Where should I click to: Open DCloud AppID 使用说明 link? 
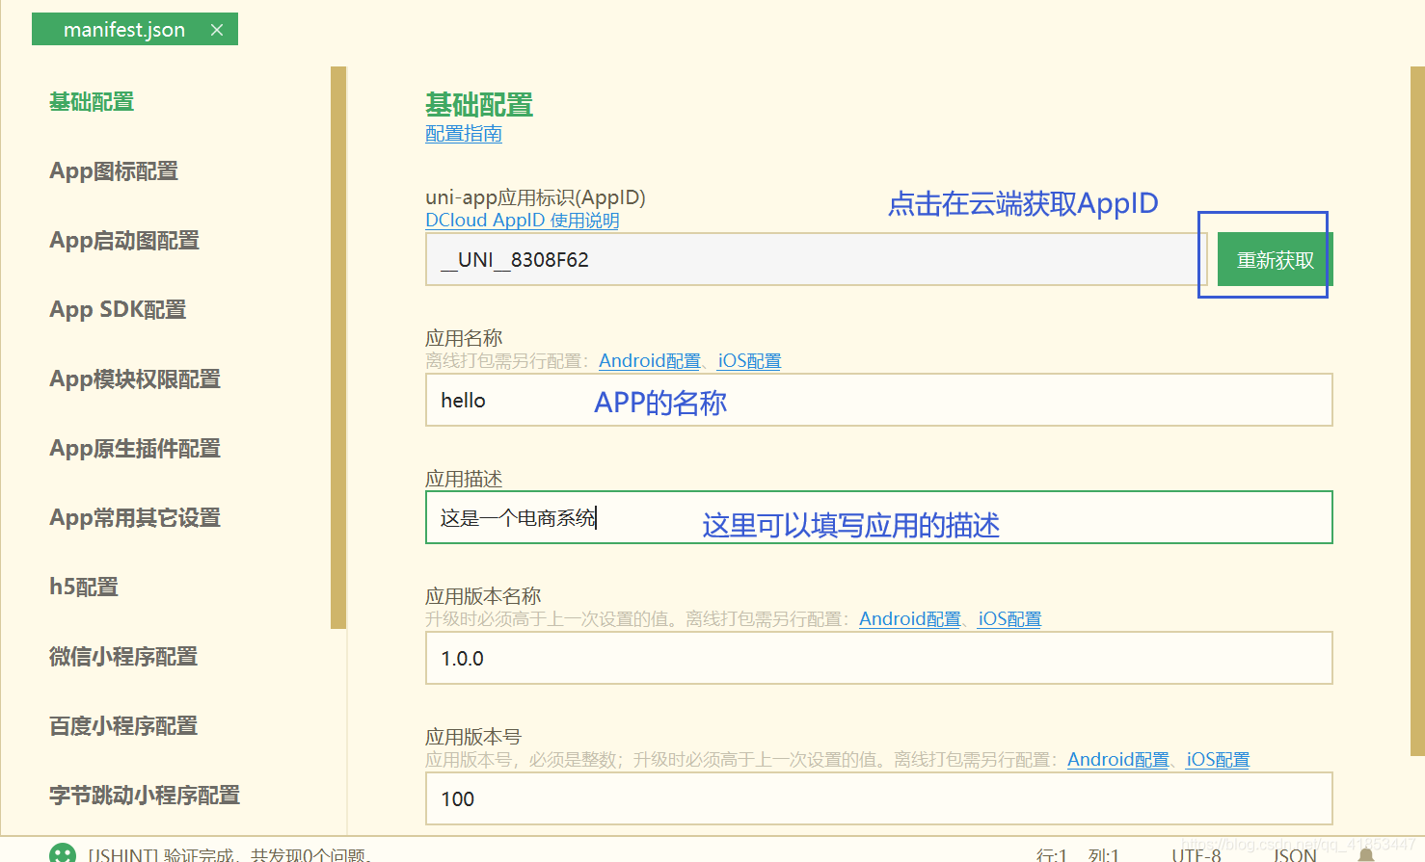[523, 221]
